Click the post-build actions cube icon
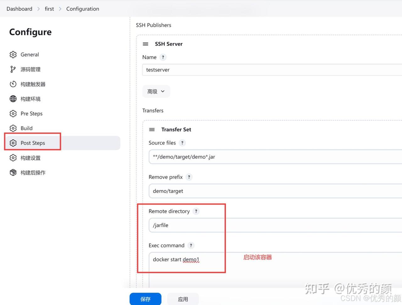Image resolution: width=402 pixels, height=305 pixels. [13, 172]
